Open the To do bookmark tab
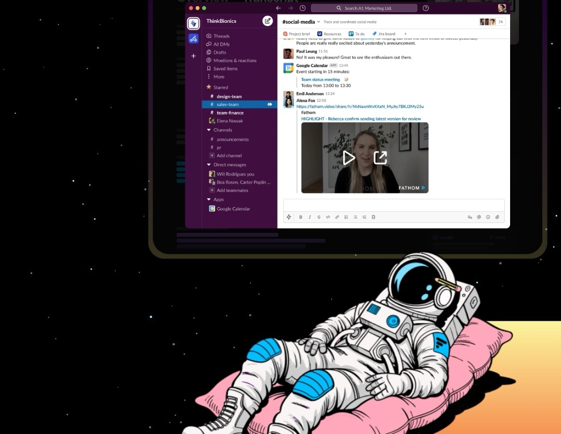Image resolution: width=561 pixels, height=434 pixels. pyautogui.click(x=357, y=34)
